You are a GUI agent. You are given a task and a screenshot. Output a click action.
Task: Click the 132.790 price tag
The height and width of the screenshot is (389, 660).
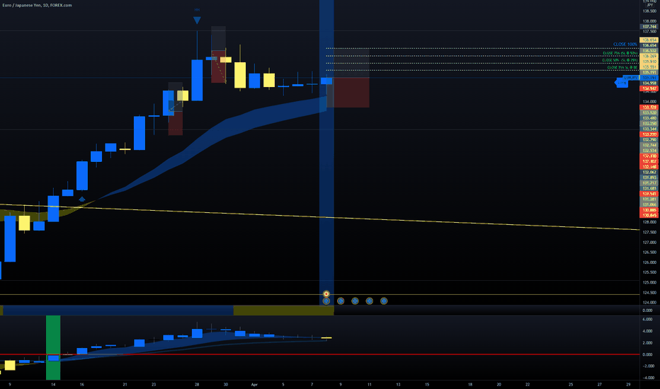[x=649, y=139]
